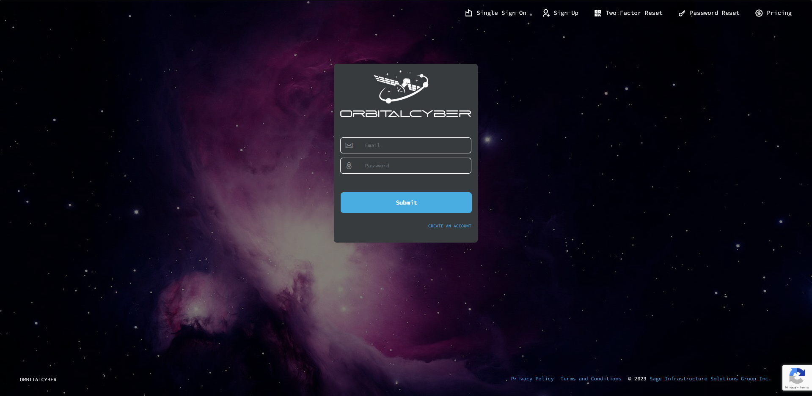The height and width of the screenshot is (396, 812).
Task: Click the ORBITALCYBER wordmark in login card
Action: (x=406, y=114)
